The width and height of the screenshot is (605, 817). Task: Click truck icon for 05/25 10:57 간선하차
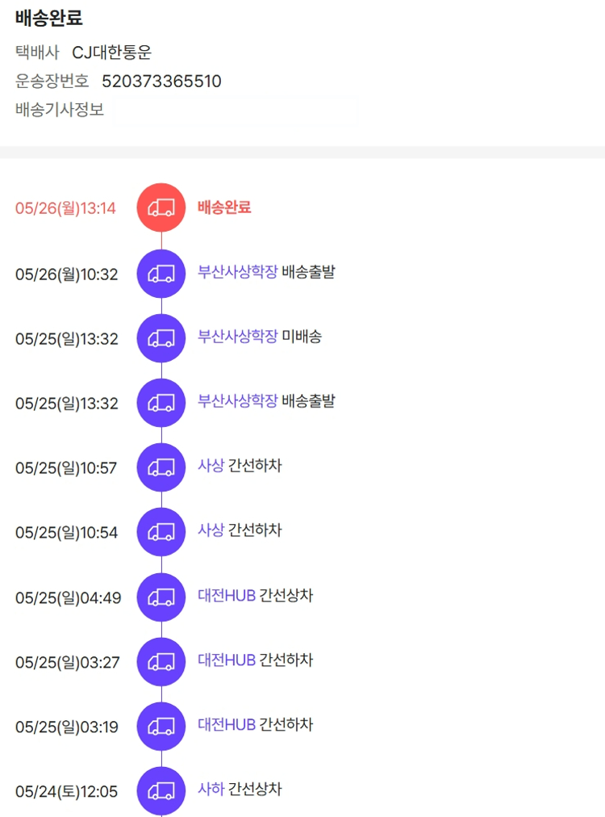161,467
